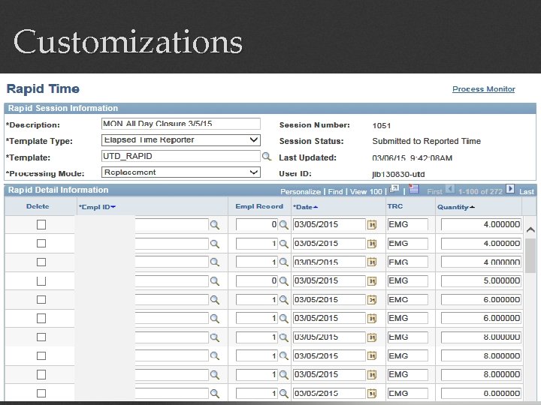Tick Delete checkbox in fifth detail row
This screenshot has height=405, width=541.
pyautogui.click(x=41, y=299)
